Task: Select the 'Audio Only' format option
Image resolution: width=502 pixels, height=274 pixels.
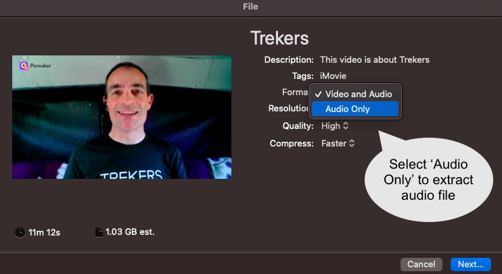Action: tap(355, 109)
